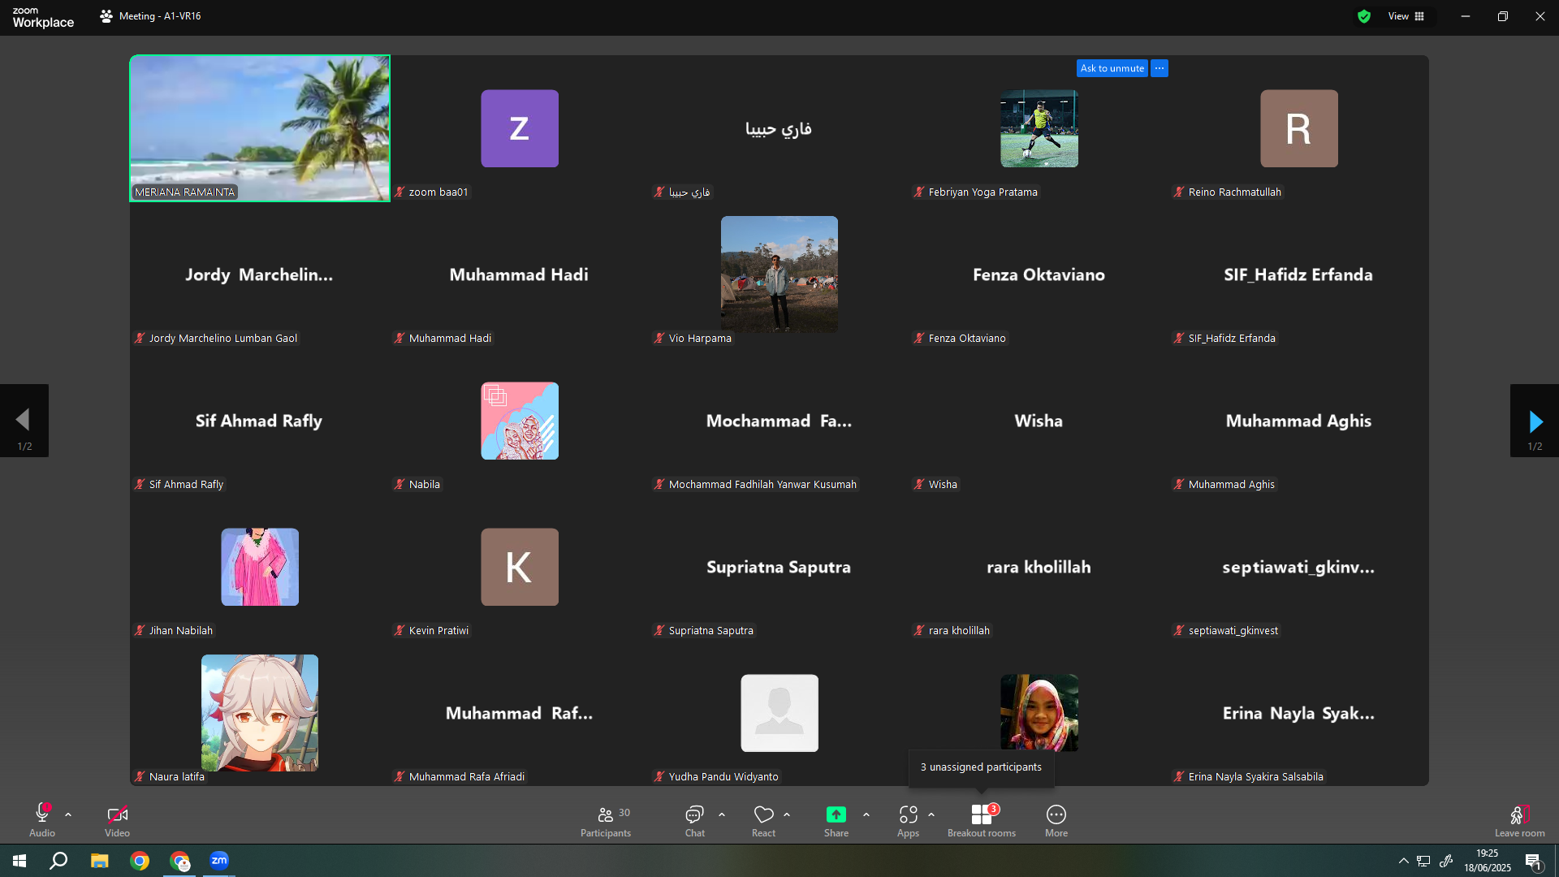Image resolution: width=1559 pixels, height=877 pixels.
Task: Unmute the microphone with Audio button
Action: coord(42,820)
